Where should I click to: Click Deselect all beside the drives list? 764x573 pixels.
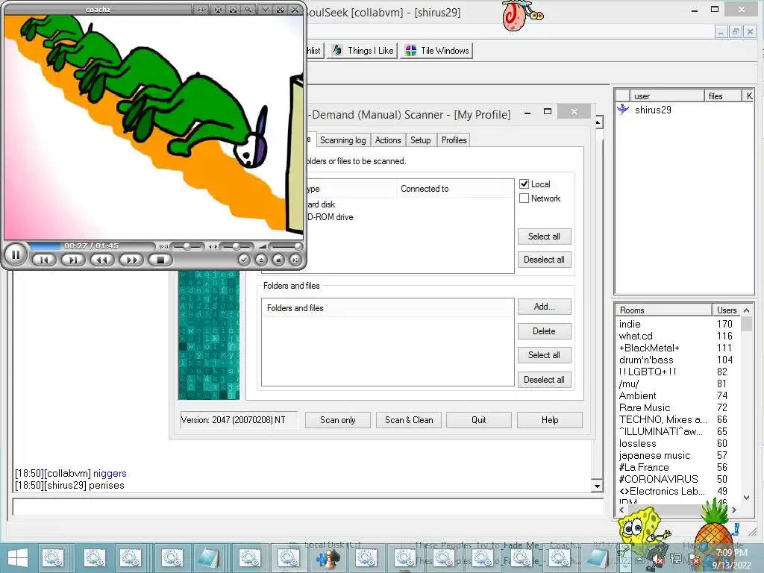(544, 260)
